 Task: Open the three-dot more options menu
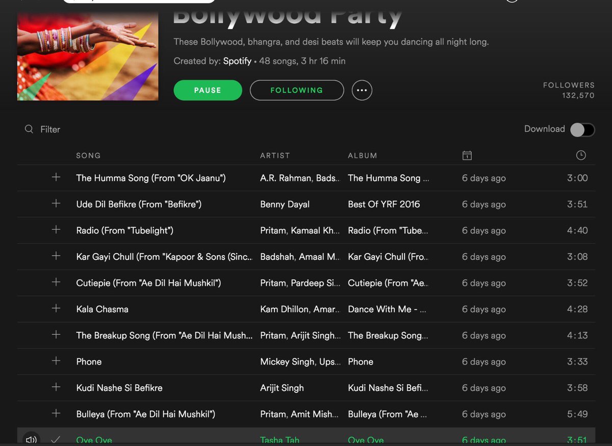[362, 90]
